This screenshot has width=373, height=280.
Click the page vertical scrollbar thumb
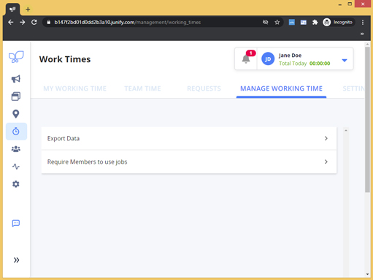pyautogui.click(x=367, y=119)
